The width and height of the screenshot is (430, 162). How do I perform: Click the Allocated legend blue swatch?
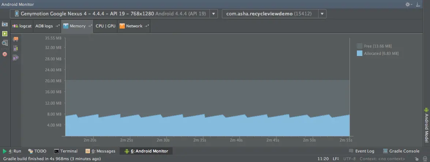pos(359,53)
